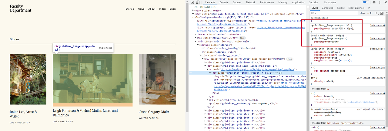Switch to the Sources tab
Screen dimensions: 388x131
[x=237, y=2]
